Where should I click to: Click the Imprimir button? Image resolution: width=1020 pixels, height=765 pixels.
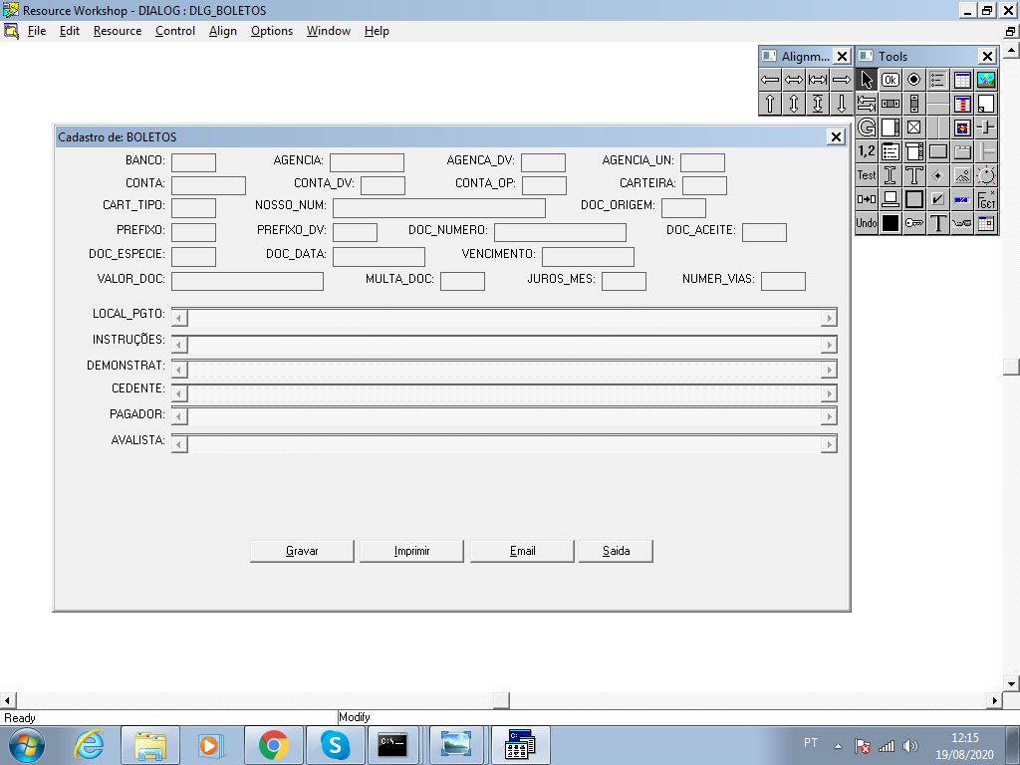[411, 551]
